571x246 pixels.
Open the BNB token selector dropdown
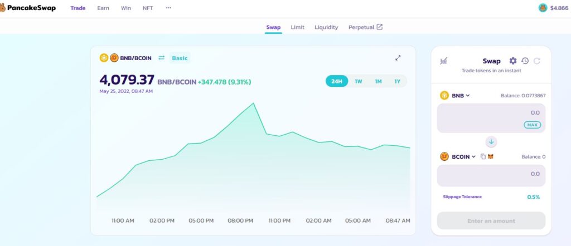[461, 96]
